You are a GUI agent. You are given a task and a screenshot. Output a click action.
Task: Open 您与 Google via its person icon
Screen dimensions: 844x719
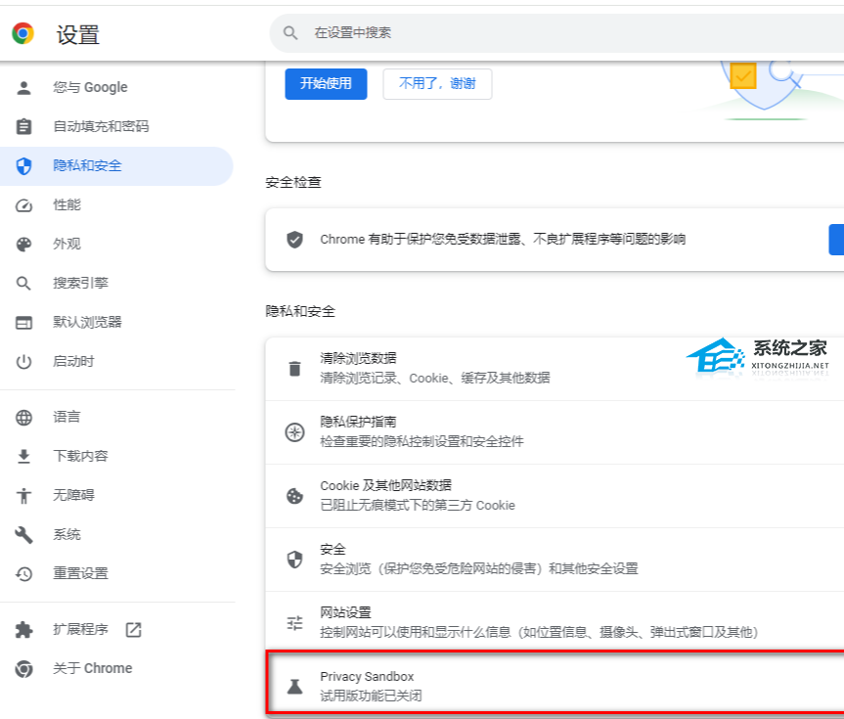23,87
